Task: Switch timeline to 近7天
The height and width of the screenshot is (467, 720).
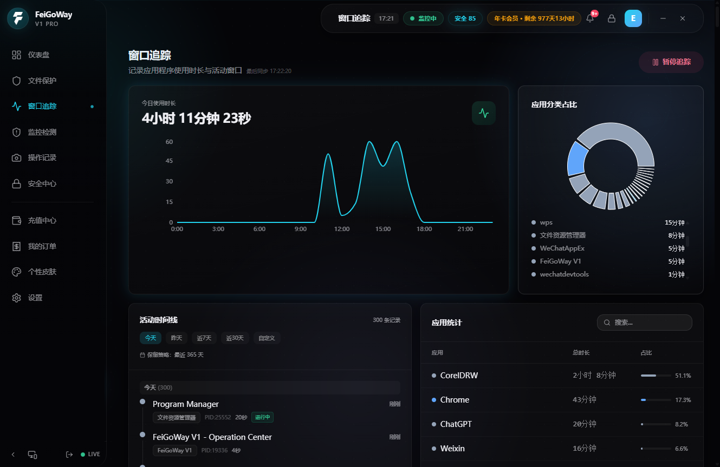Action: pyautogui.click(x=204, y=338)
